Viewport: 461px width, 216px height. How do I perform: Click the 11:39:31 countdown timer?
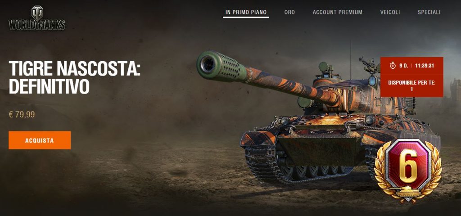point(424,66)
